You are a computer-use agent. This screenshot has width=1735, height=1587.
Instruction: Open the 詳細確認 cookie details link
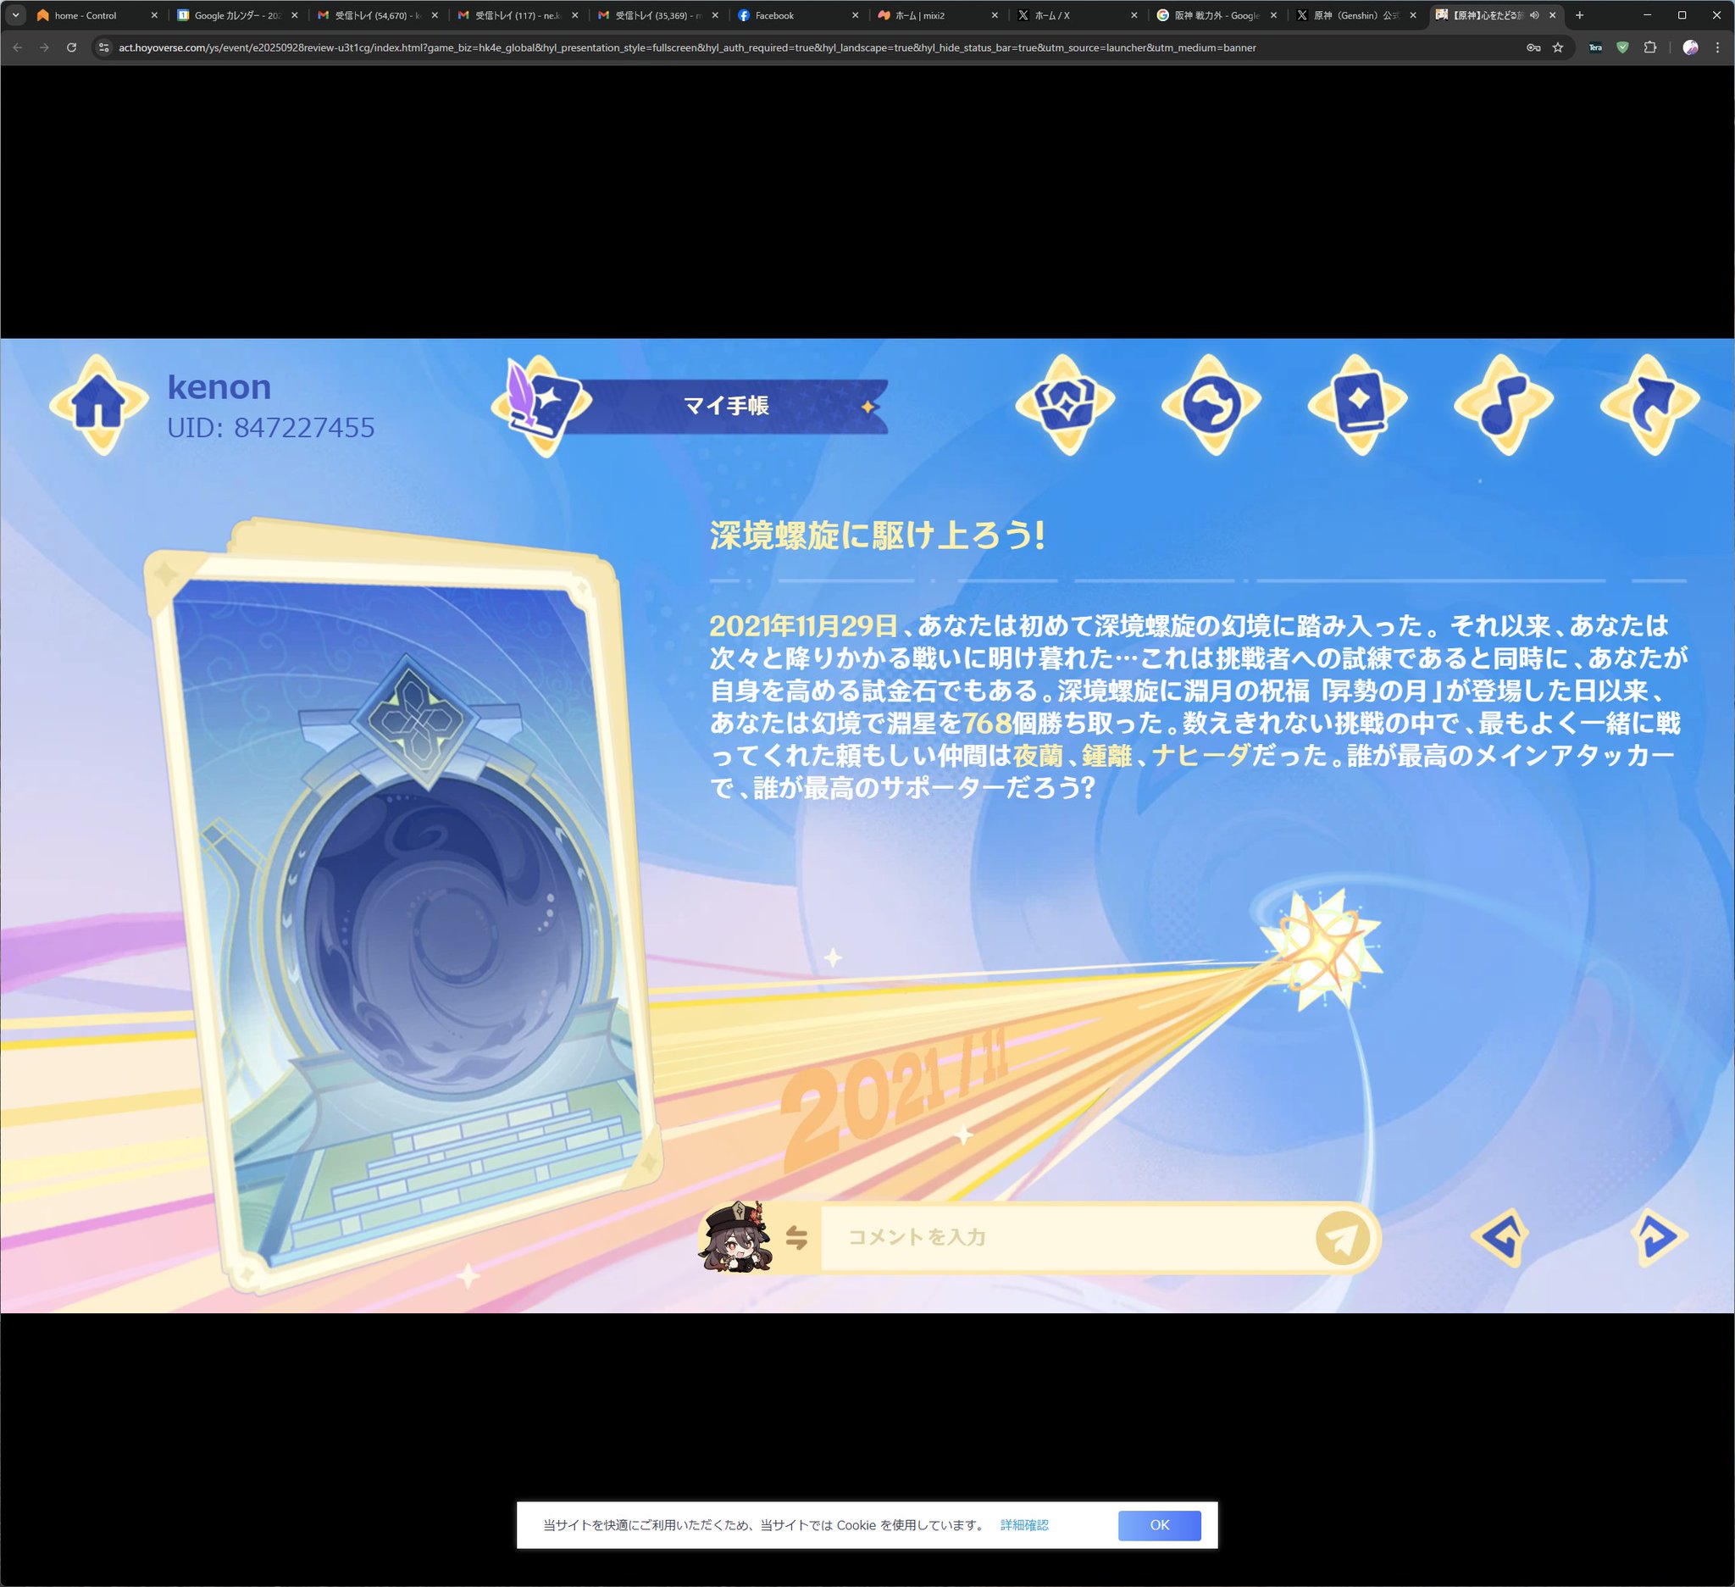click(1024, 1525)
